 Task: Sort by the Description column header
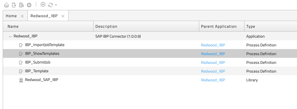(x=146, y=26)
